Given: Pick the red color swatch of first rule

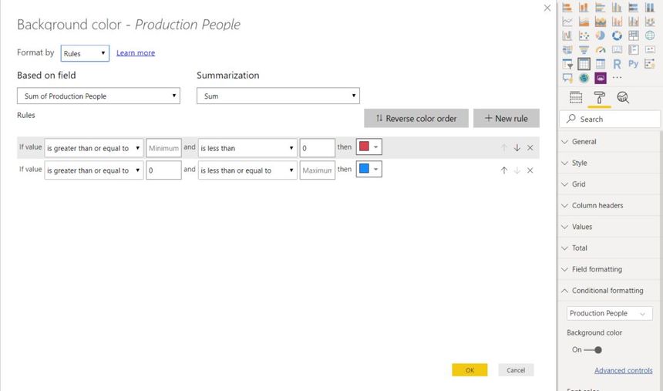Looking at the screenshot, I should pos(369,147).
